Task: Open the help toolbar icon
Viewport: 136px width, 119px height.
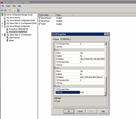Action: [18, 10]
